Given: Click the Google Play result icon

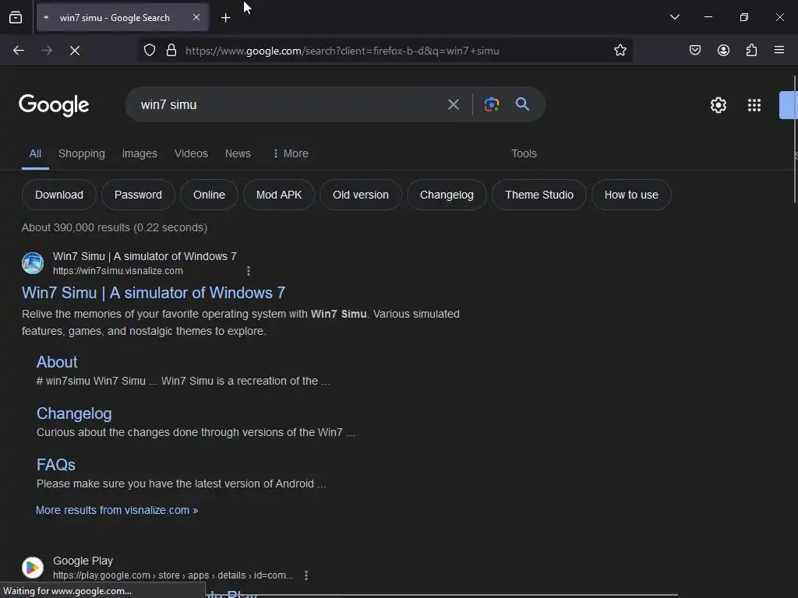Looking at the screenshot, I should 33,568.
